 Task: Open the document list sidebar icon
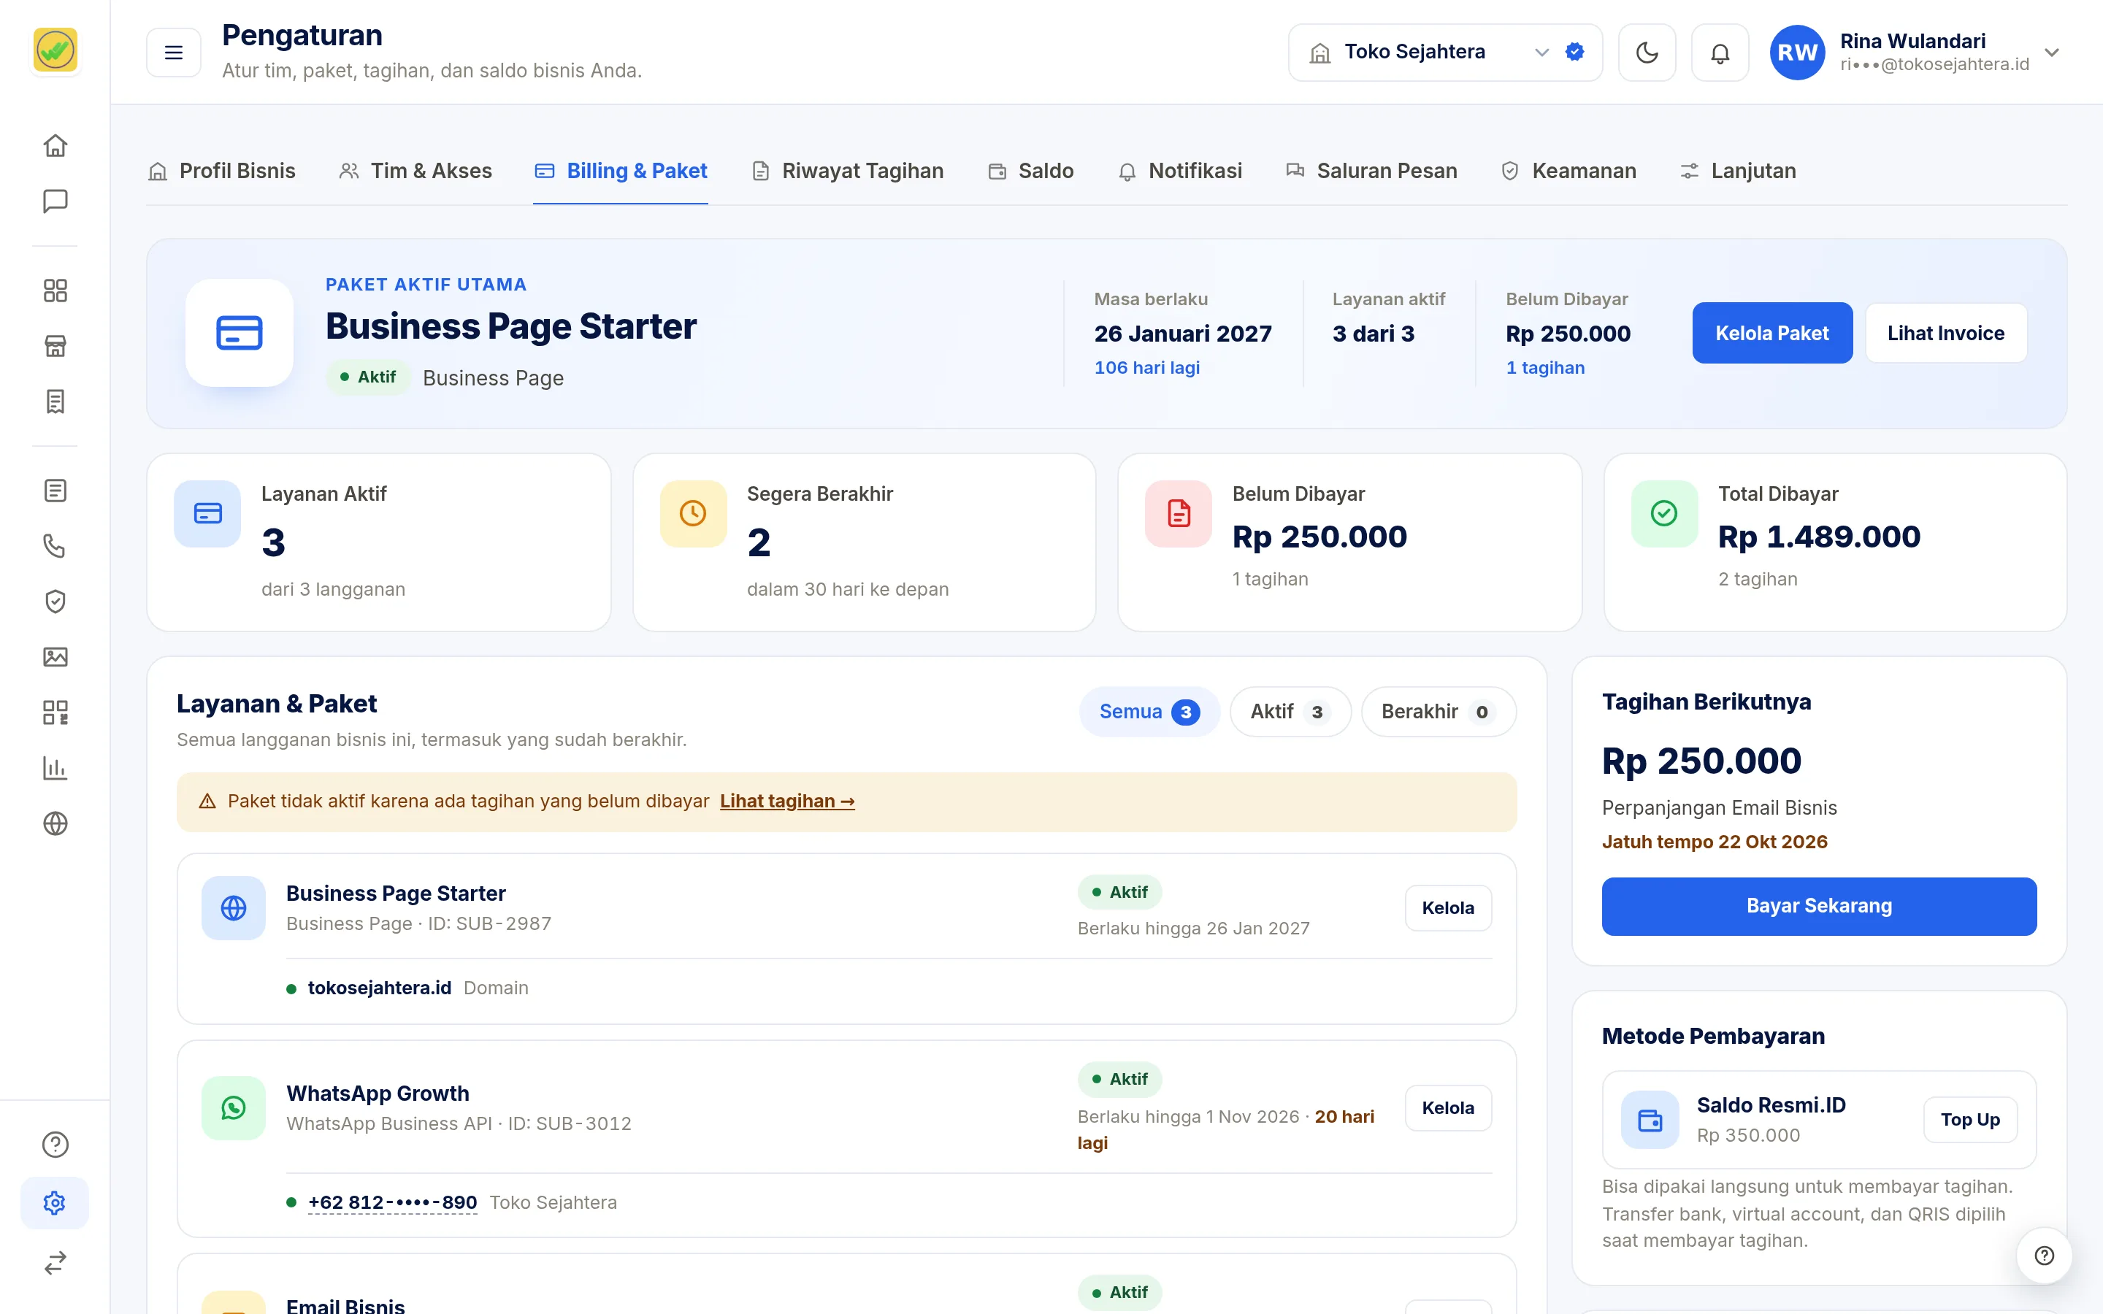(55, 491)
